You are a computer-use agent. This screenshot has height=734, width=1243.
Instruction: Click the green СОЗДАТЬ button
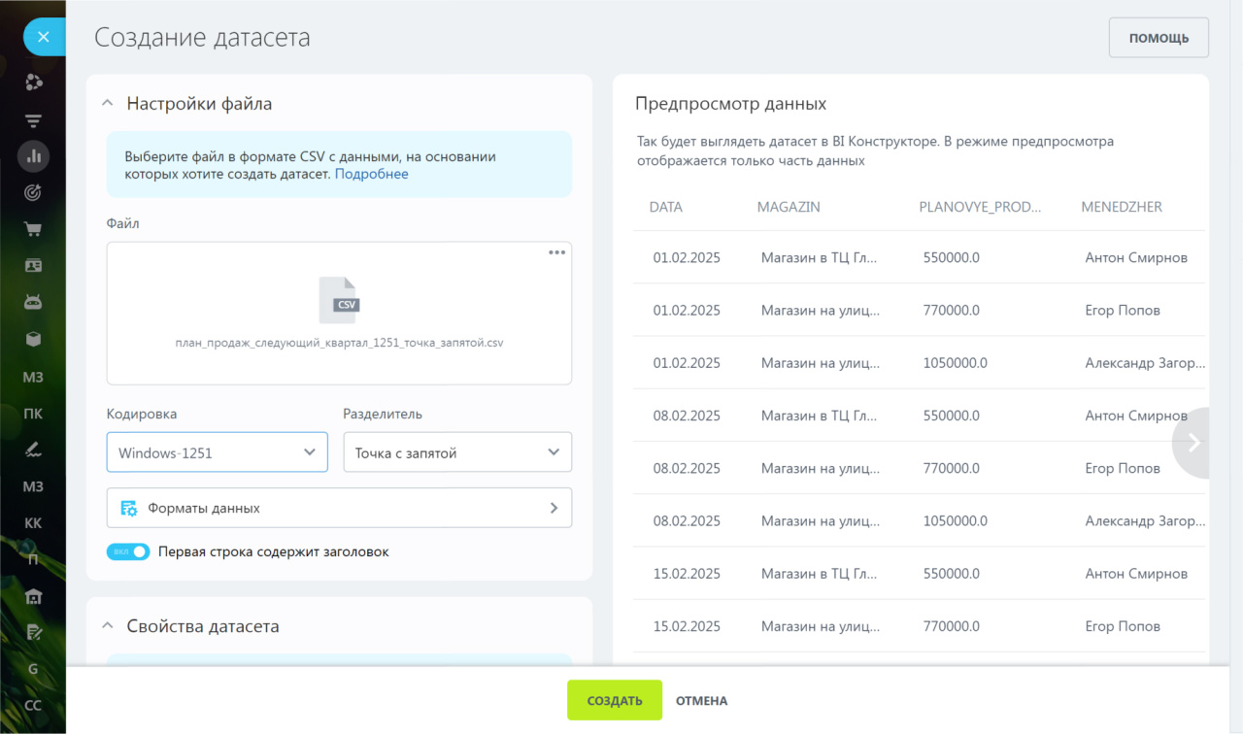coord(615,700)
